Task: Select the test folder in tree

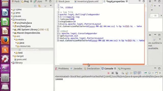Action: point(20,53)
